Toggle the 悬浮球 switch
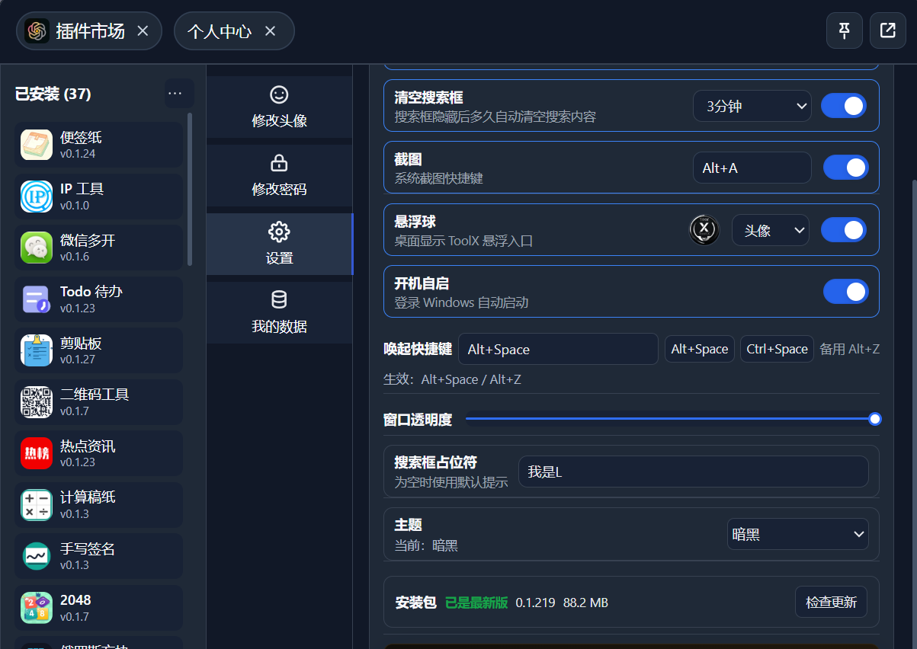 click(844, 229)
